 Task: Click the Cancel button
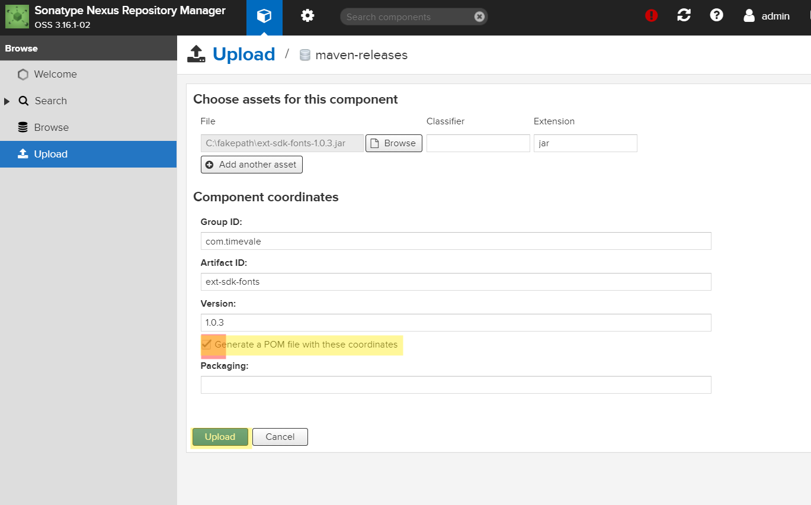280,437
